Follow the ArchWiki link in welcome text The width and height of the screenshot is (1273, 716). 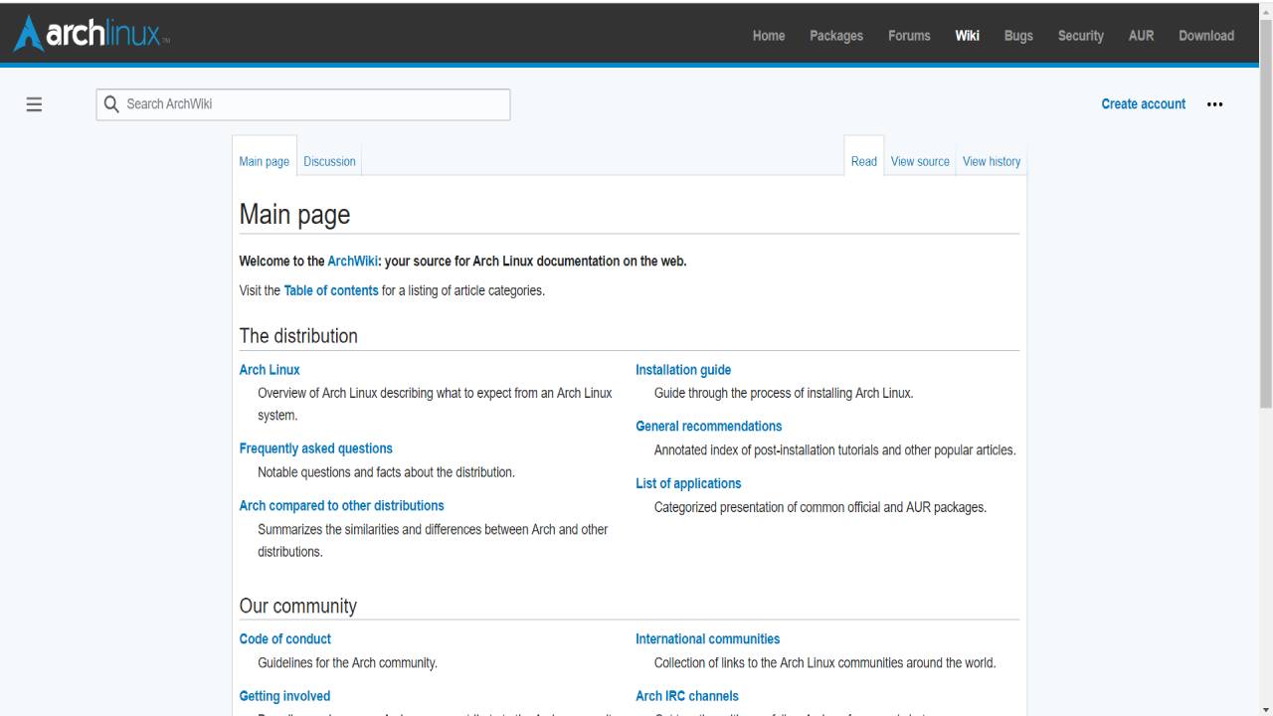coord(352,262)
